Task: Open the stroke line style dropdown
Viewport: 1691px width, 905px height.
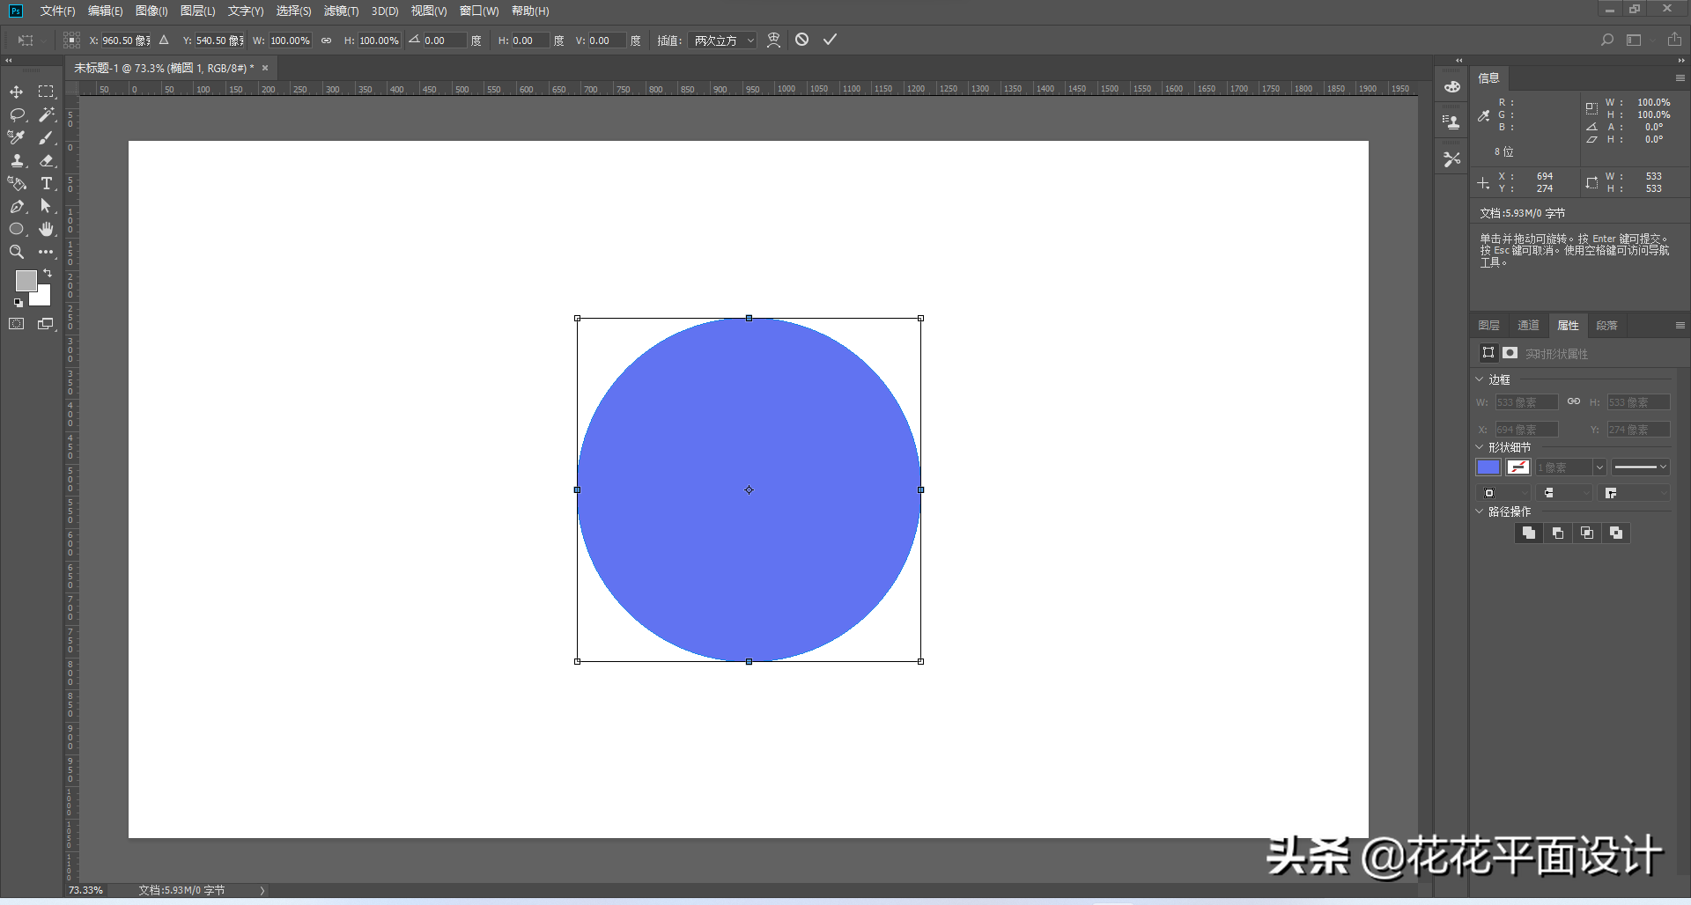Action: point(1641,467)
